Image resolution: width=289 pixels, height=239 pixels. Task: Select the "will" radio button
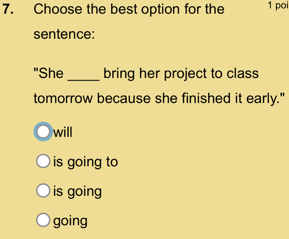43,132
